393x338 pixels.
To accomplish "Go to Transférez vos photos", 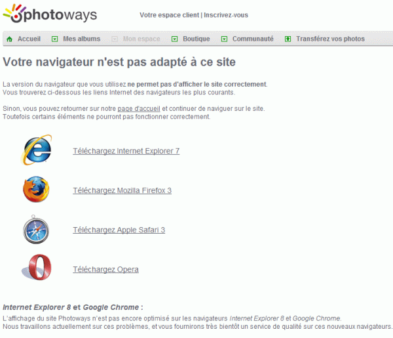I will 330,39.
